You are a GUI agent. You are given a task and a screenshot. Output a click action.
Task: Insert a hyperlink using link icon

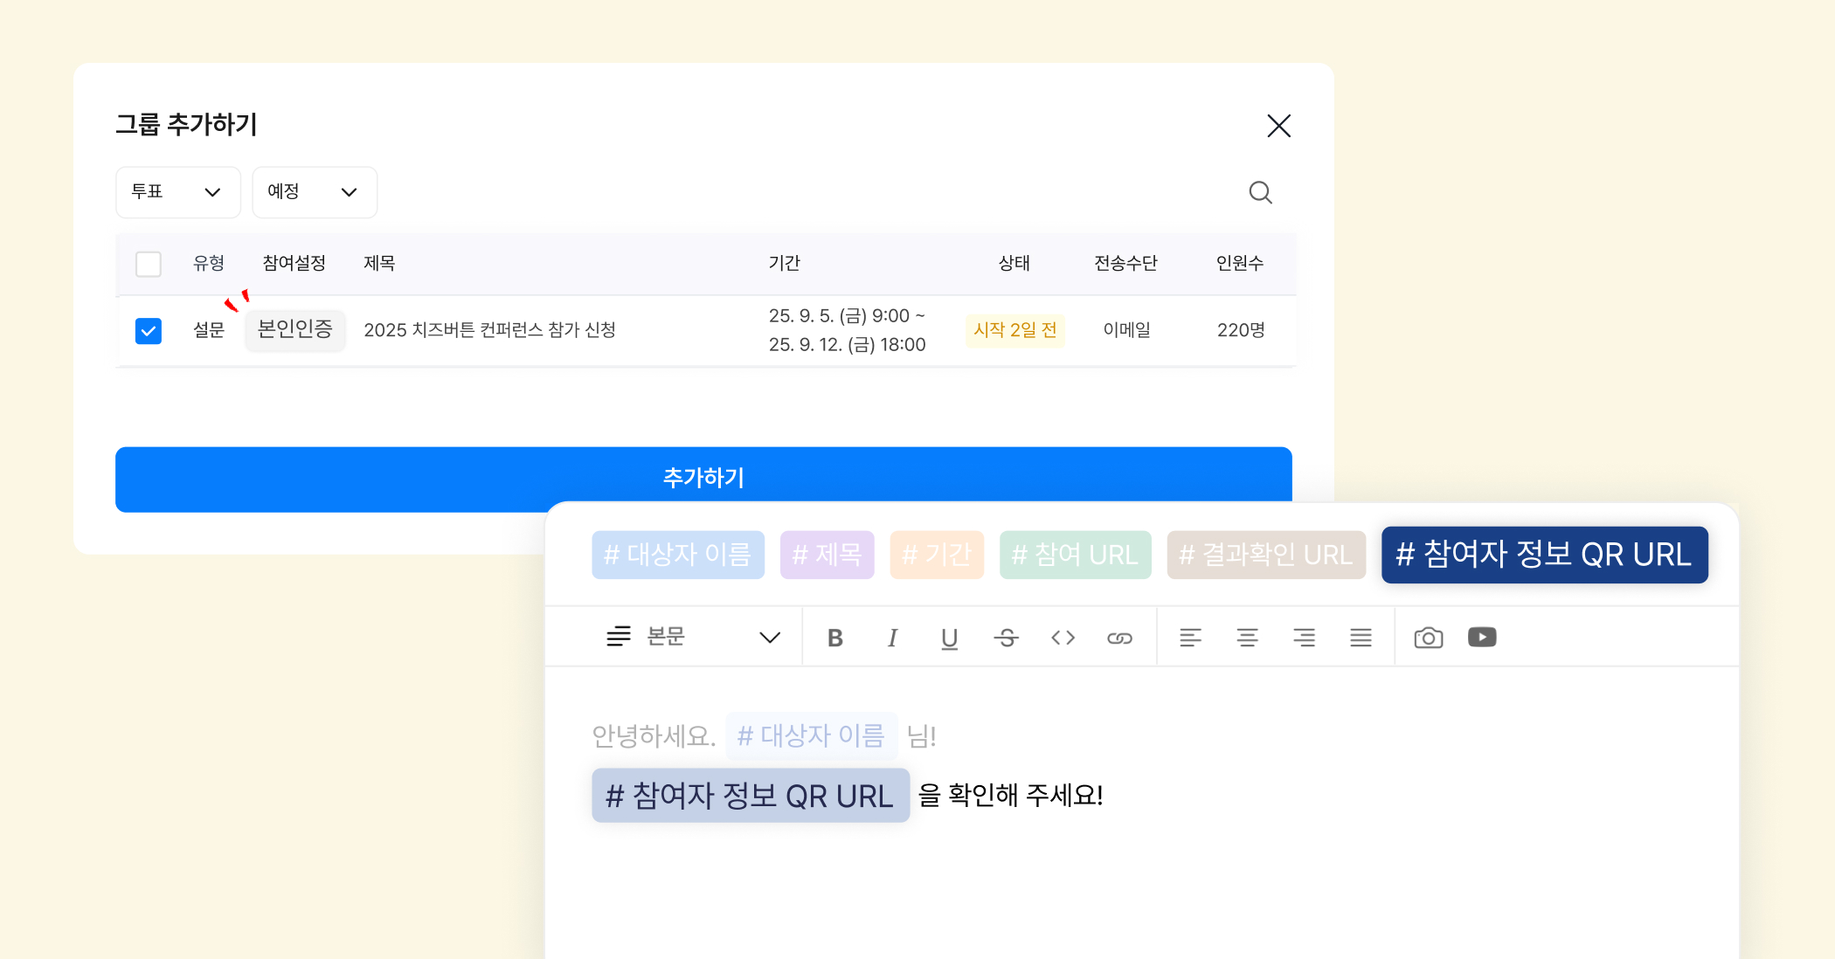pos(1119,638)
